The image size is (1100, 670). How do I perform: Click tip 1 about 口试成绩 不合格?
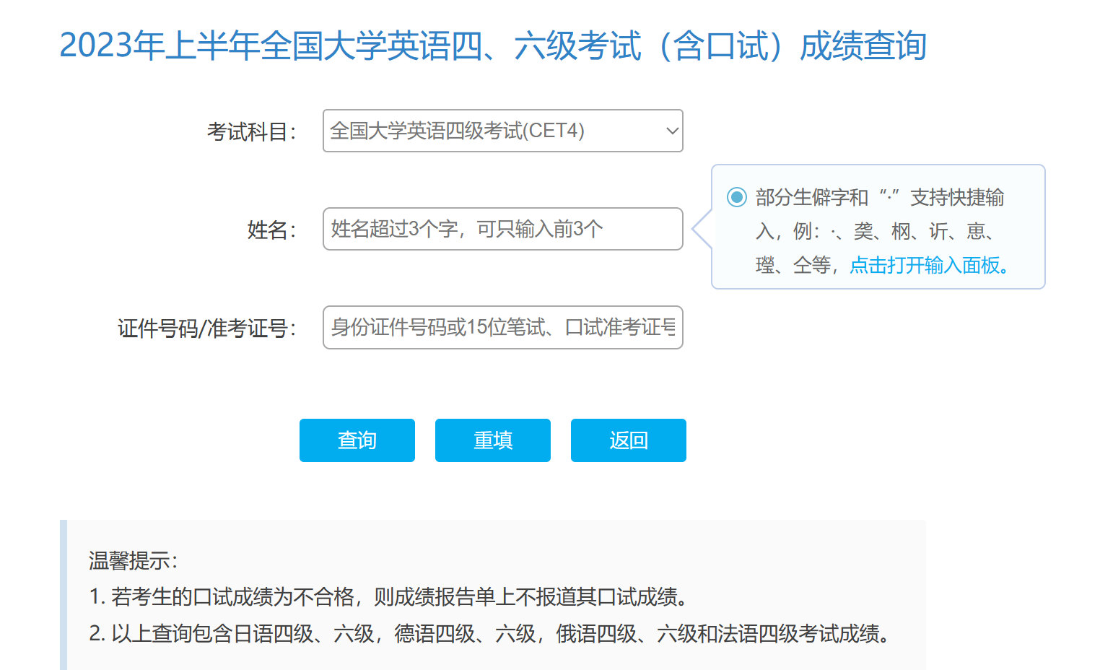(390, 597)
